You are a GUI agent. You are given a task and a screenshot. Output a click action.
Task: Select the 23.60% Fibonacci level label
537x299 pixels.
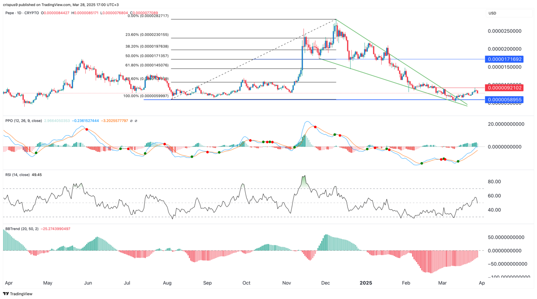coord(147,35)
